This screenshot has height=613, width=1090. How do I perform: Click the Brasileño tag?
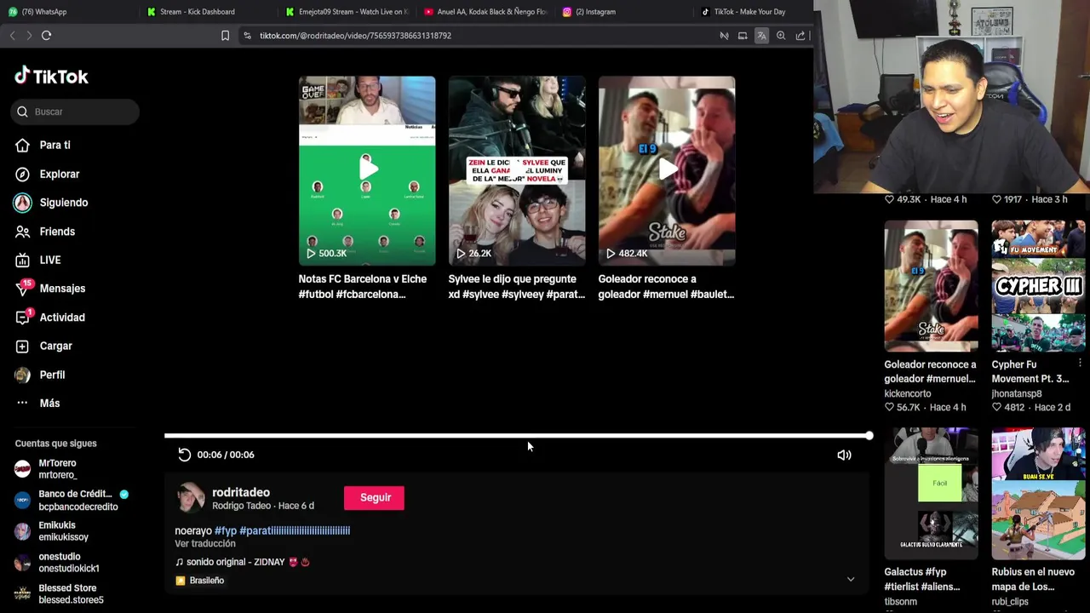click(x=200, y=581)
